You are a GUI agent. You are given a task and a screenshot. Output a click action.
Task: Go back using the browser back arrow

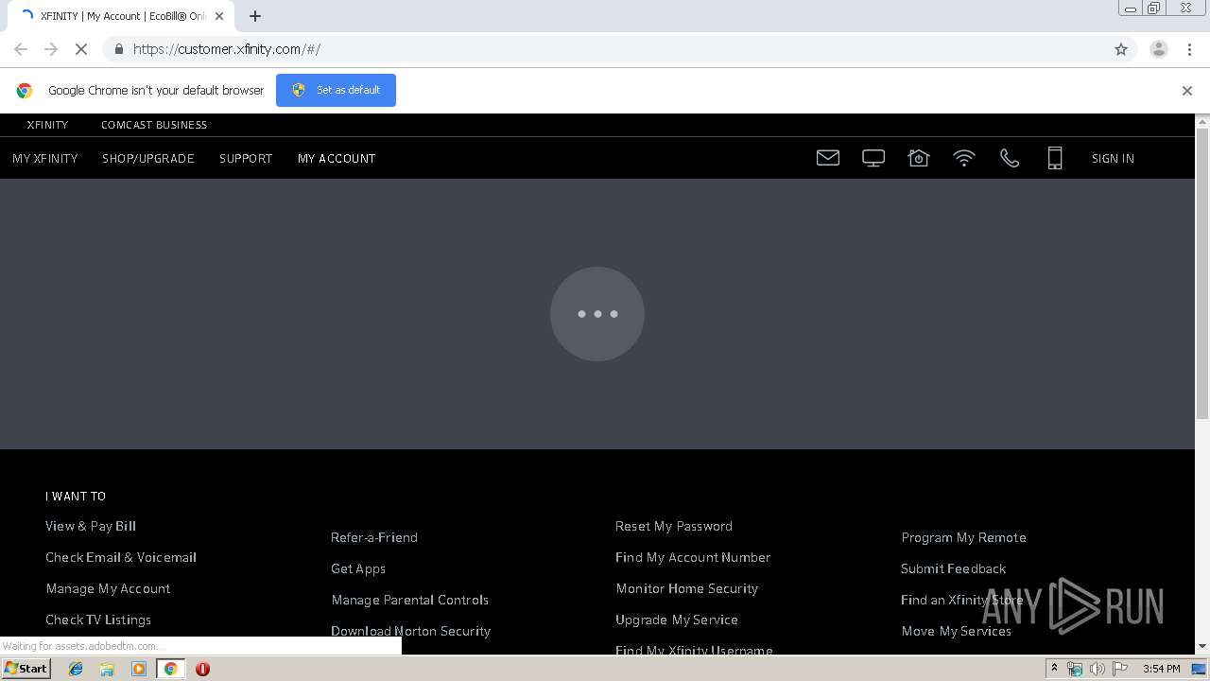[21, 49]
